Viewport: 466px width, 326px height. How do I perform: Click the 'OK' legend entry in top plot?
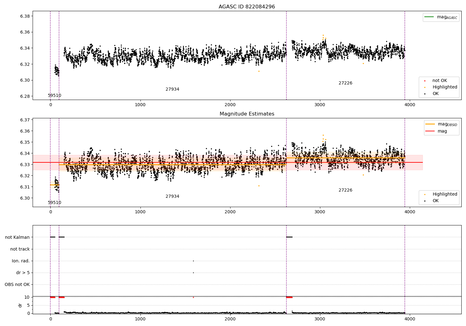point(431,94)
